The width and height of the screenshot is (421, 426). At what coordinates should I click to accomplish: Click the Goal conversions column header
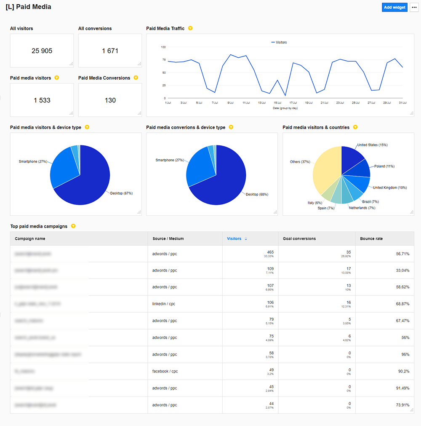coord(299,238)
